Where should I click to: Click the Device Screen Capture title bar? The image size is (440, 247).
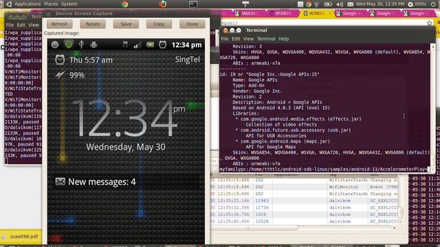(126, 14)
